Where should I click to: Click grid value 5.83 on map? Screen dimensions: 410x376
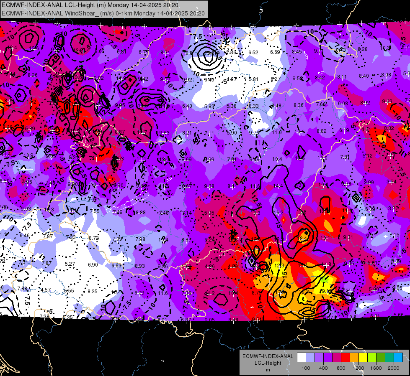click(209, 106)
